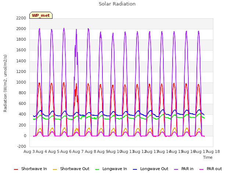This screenshot has height=176, width=235.
Task: Click the 2200 y-axis tick label
Action: [x=21, y=18]
